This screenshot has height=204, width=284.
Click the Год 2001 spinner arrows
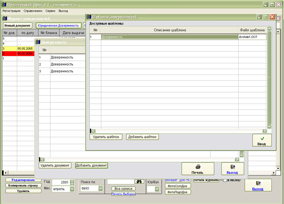click(x=72, y=182)
